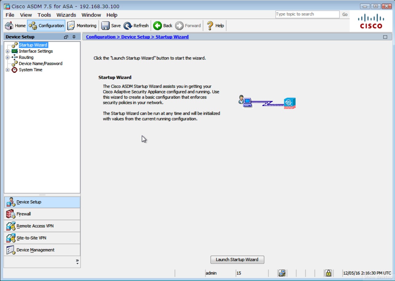This screenshot has width=395, height=281.
Task: Select System Time tree item
Action: click(x=31, y=70)
